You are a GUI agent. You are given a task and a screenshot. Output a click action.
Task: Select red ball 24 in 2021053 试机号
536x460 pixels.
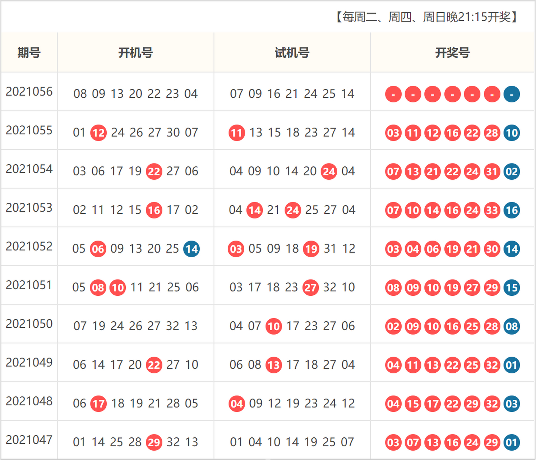(293, 210)
